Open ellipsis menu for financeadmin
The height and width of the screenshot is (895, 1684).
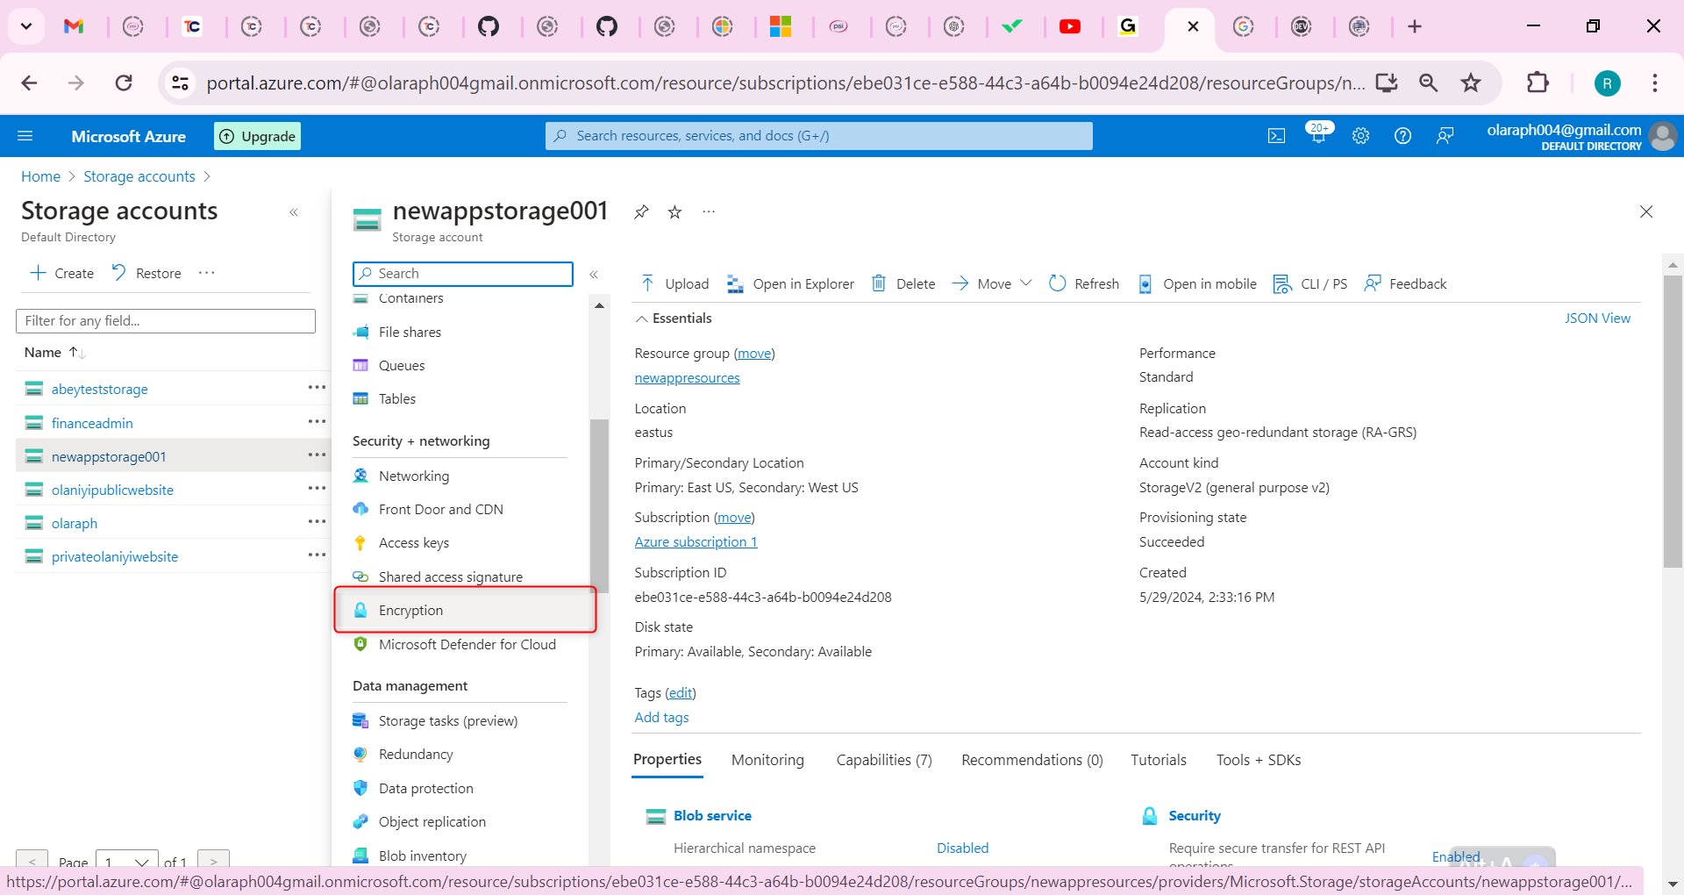317,422
